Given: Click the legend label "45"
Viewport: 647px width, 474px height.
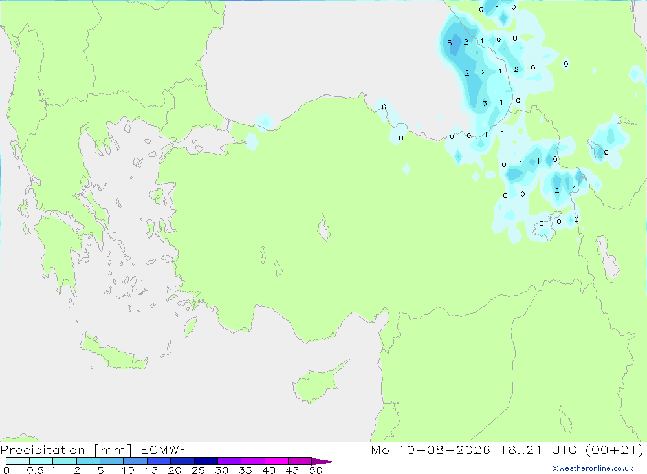Looking at the screenshot, I should pyautogui.click(x=292, y=470).
